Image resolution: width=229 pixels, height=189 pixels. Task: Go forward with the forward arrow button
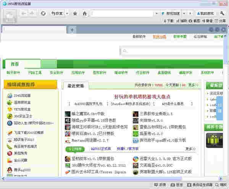(32, 13)
